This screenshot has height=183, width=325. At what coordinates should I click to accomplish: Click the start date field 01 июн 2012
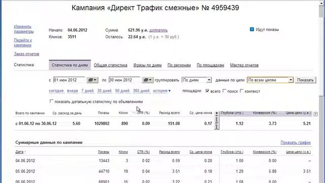tap(69, 80)
